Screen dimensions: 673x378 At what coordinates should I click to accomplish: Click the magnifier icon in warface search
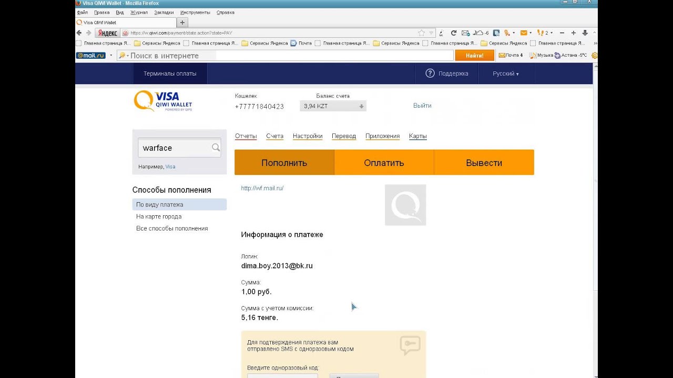[x=216, y=148]
